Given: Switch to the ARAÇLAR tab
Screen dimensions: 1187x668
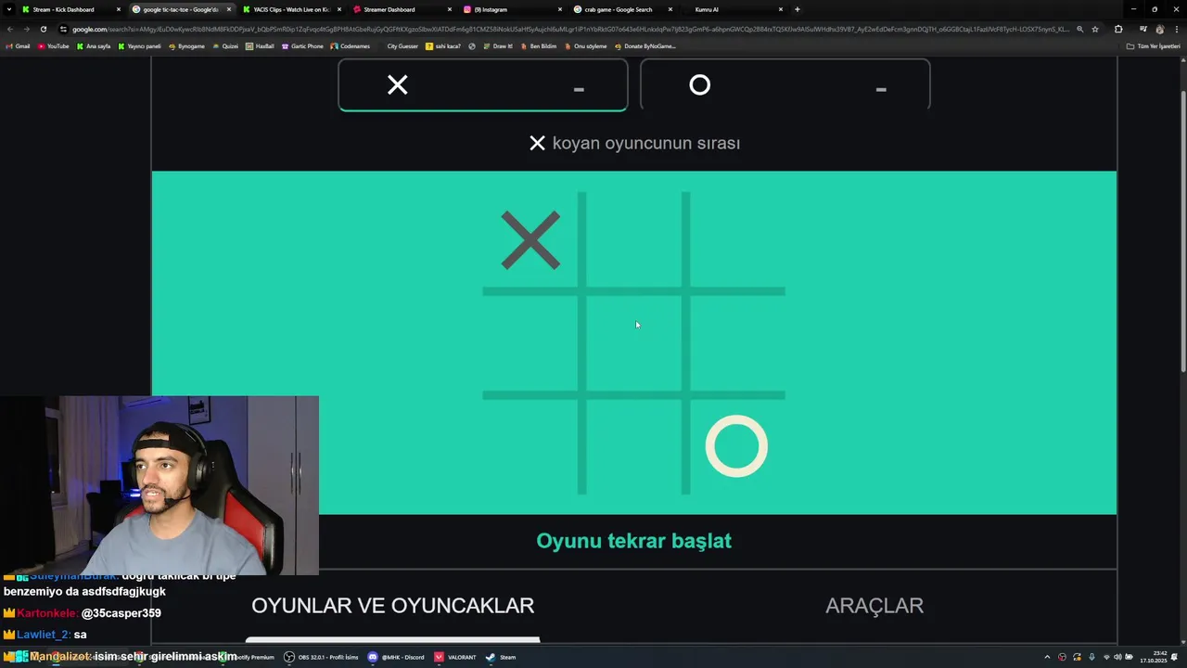Looking at the screenshot, I should pos(874,606).
